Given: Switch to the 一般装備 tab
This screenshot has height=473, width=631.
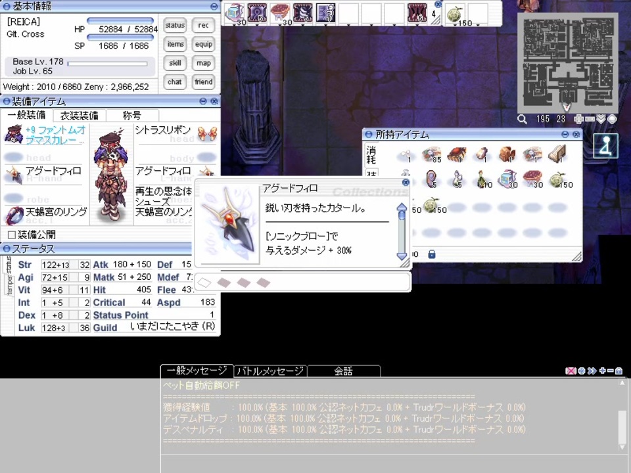Looking at the screenshot, I should tap(26, 115).
